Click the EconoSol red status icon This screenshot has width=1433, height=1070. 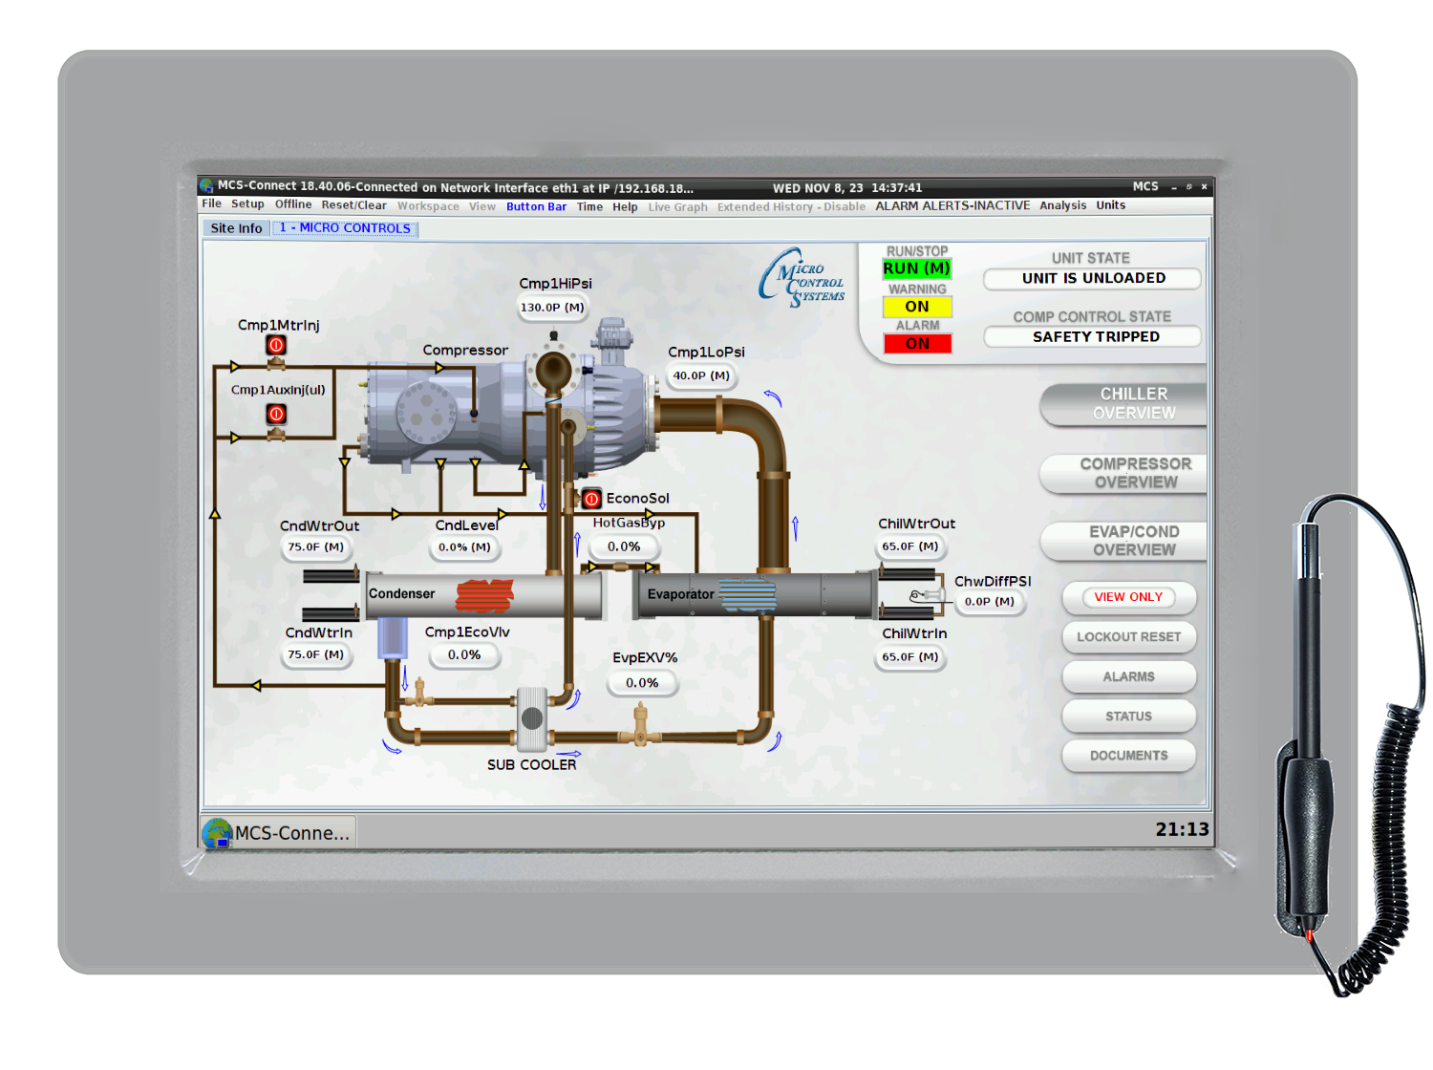click(591, 499)
